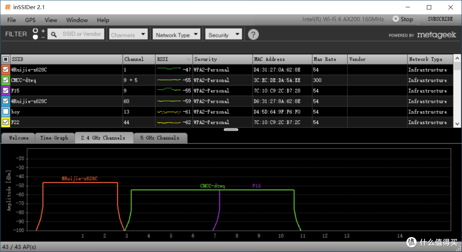The height and width of the screenshot is (252, 462).
Task: Click MAC address 7C:10:C9:2C:B7:28
Action: click(x=277, y=91)
